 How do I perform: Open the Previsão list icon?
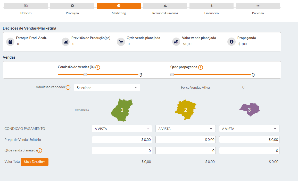258,6
